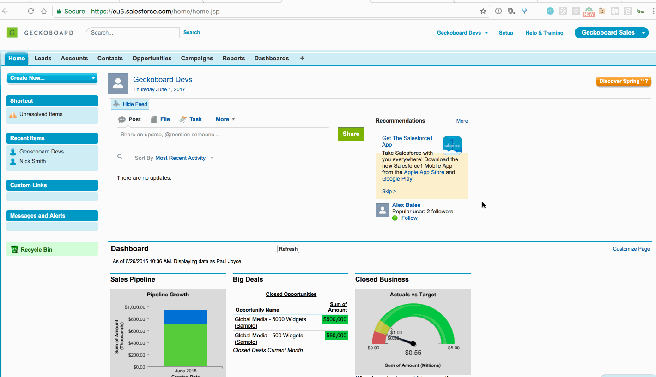
Task: Click the Search button next to search box
Action: 192,33
